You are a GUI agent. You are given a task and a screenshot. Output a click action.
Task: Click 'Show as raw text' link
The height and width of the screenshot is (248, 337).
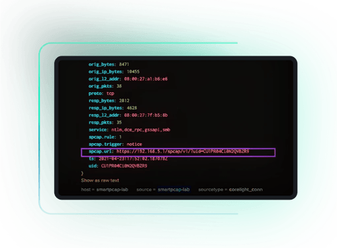pyautogui.click(x=100, y=180)
